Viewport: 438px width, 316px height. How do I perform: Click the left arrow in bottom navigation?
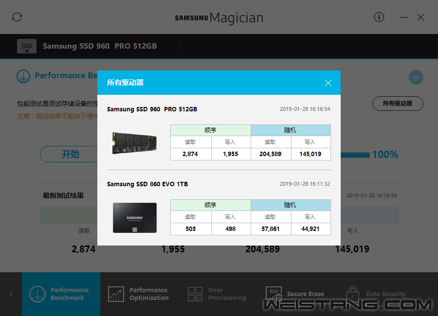[x=11, y=294]
